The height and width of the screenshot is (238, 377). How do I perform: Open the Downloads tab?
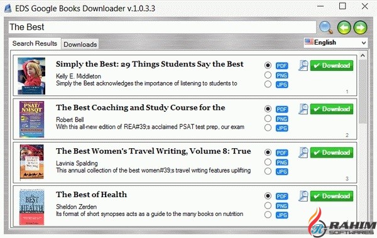coord(80,45)
